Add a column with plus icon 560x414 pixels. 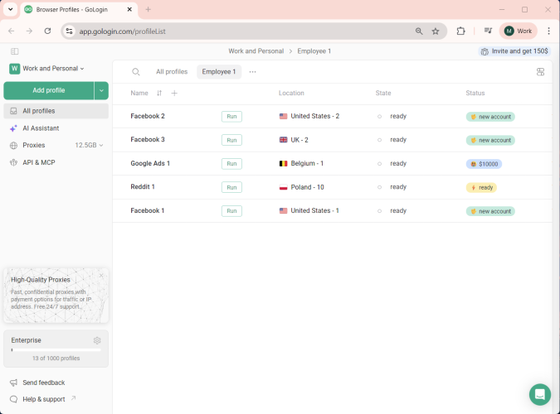174,93
